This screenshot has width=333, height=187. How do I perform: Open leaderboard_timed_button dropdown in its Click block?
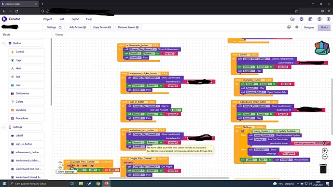(255, 102)
